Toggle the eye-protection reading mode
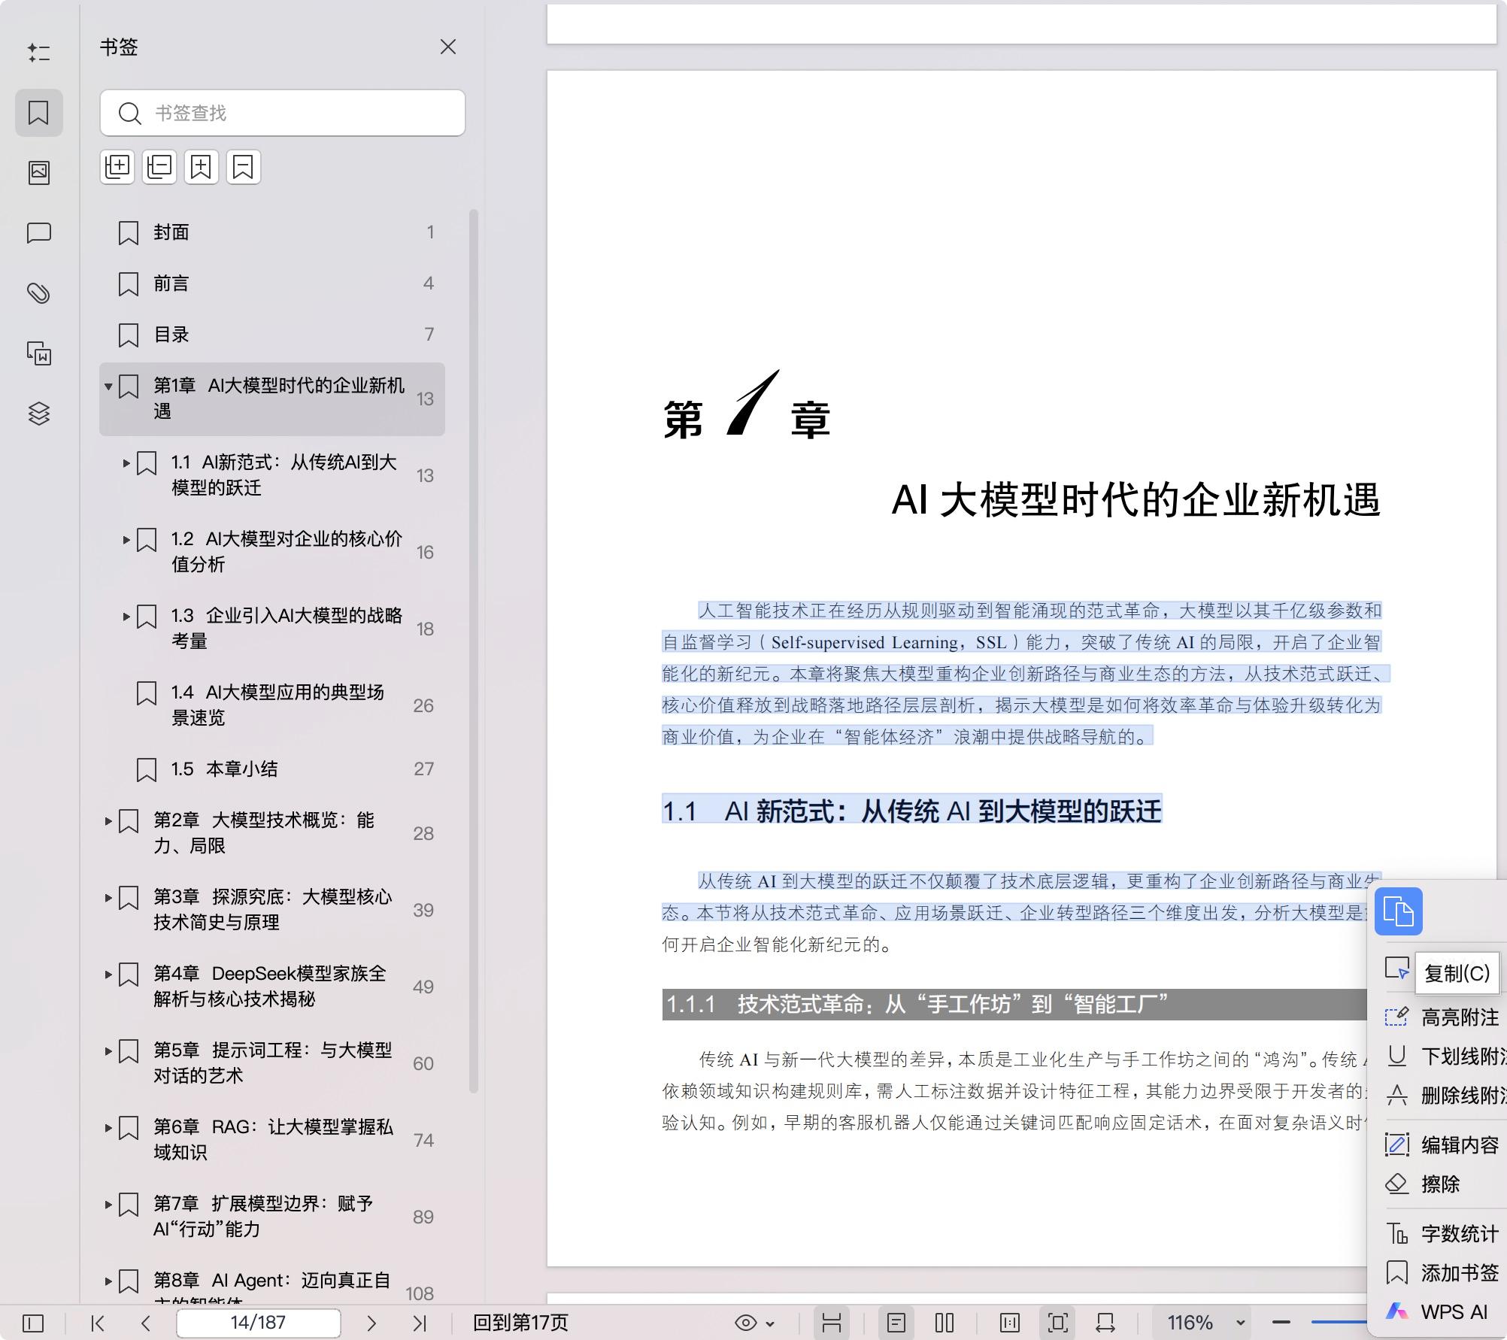 click(747, 1323)
